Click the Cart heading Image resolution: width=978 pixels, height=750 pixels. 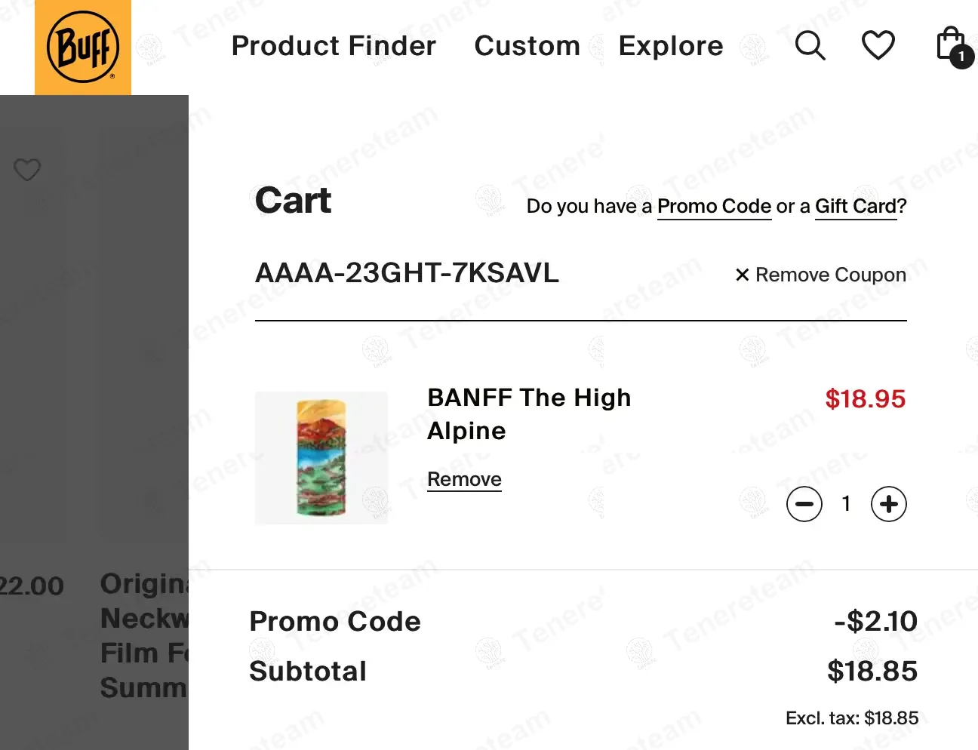pyautogui.click(x=294, y=201)
